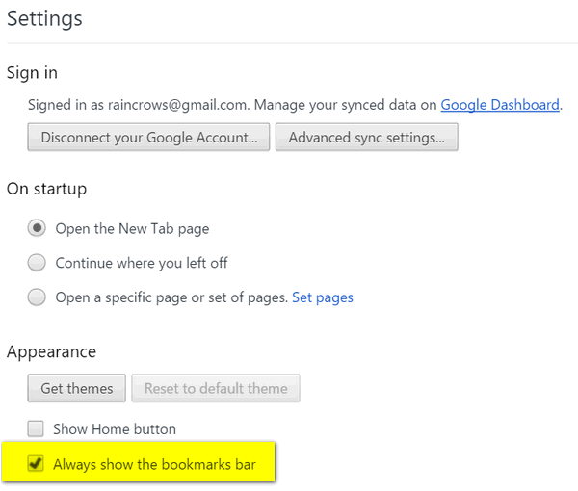This screenshot has width=578, height=491.
Task: Click the 'Always show the bookmarks bar' label text
Action: 154,464
